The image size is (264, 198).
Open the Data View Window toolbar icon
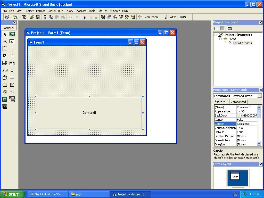pyautogui.click(x=133, y=17)
